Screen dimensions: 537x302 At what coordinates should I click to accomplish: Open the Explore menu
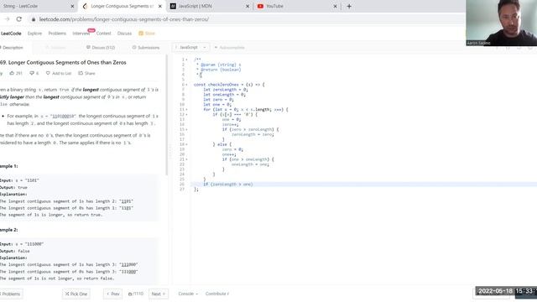pyautogui.click(x=34, y=34)
